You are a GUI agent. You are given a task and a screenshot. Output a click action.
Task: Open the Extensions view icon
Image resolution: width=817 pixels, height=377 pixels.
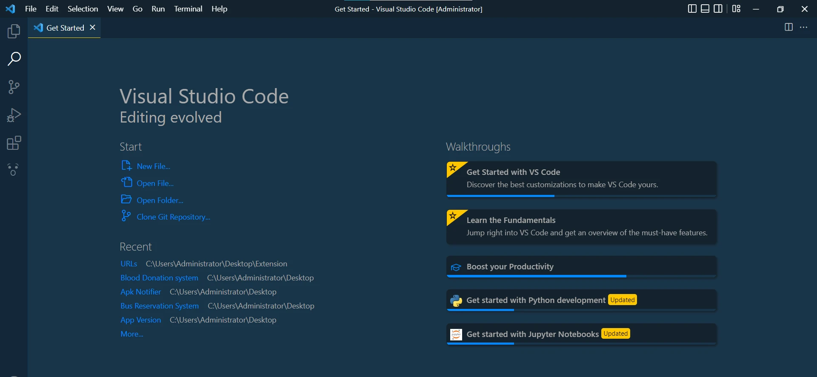14,143
